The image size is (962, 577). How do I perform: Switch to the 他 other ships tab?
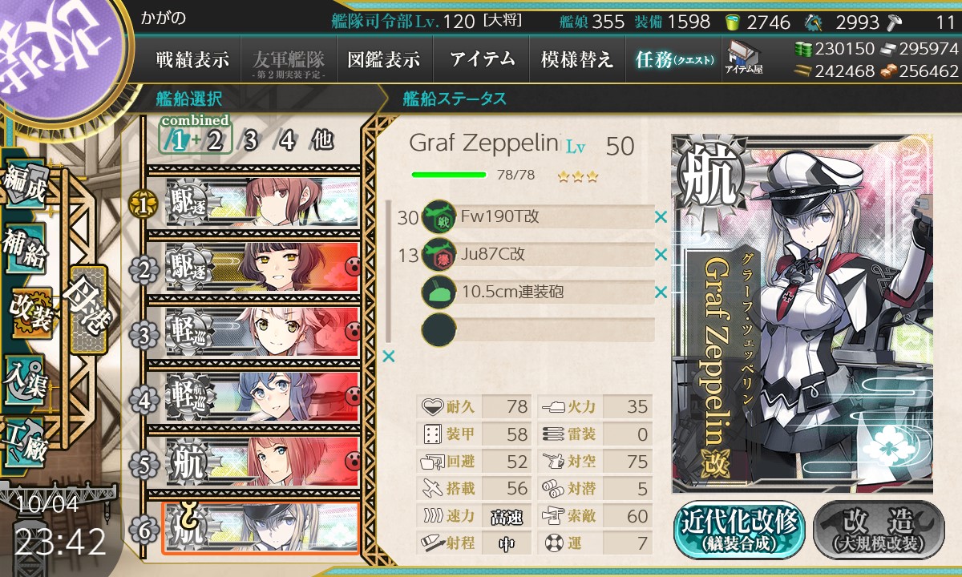pos(322,141)
